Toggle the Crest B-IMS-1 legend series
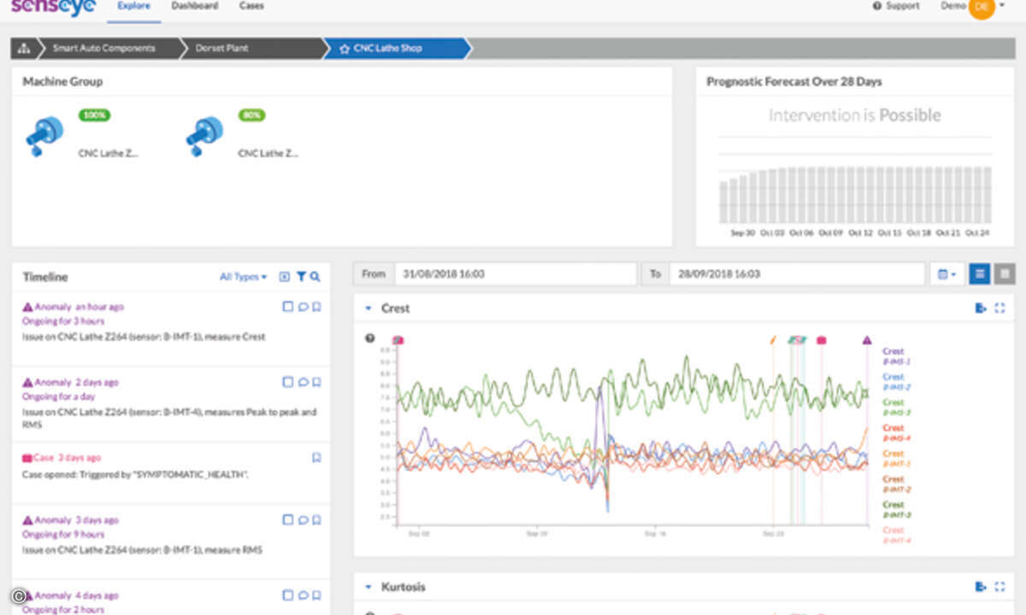The height and width of the screenshot is (615, 1026). click(x=895, y=356)
